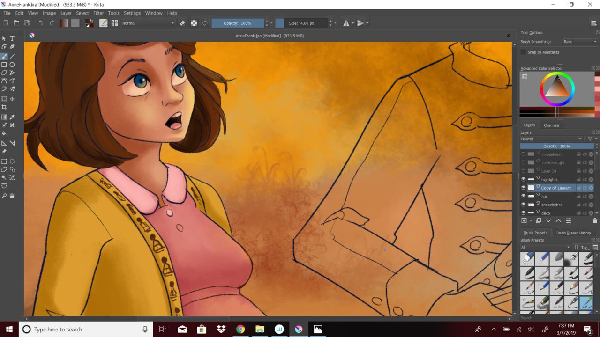Hide the anneclothes layer
Screen dimensions: 600x337
(523, 205)
